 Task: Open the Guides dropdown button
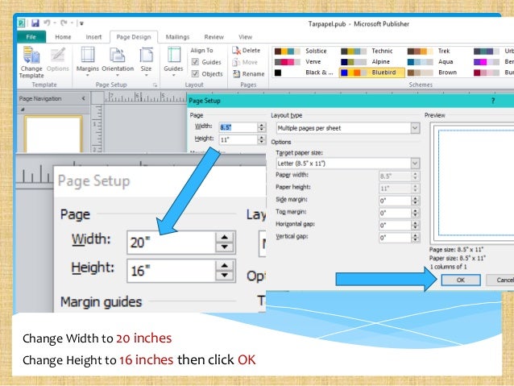tap(173, 62)
